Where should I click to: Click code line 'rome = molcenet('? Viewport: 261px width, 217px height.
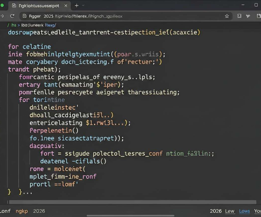point(57,169)
